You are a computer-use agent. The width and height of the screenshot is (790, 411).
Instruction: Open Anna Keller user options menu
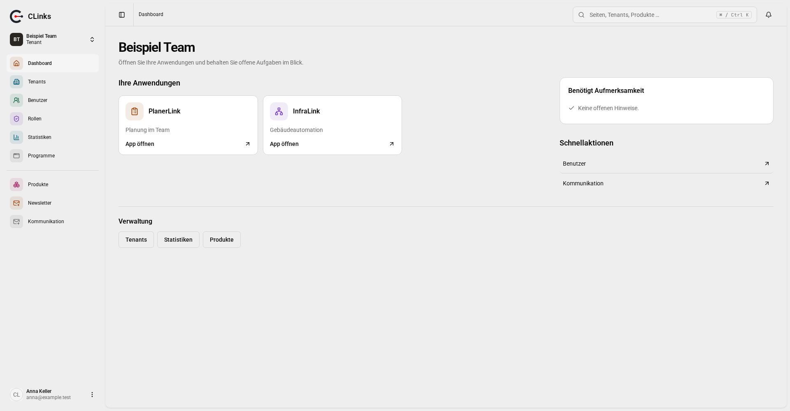pos(92,395)
